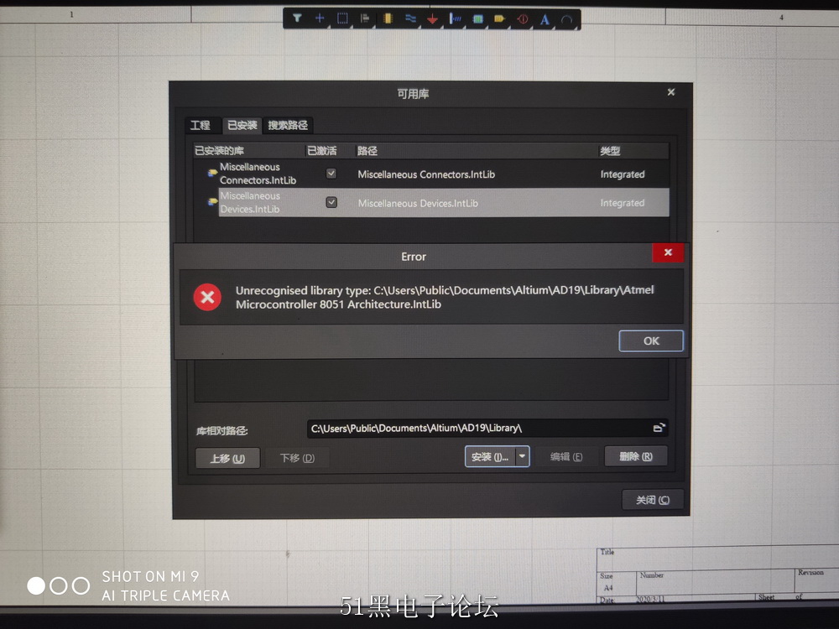The image size is (839, 629).
Task: Click the 下移 (D) button
Action: [297, 458]
